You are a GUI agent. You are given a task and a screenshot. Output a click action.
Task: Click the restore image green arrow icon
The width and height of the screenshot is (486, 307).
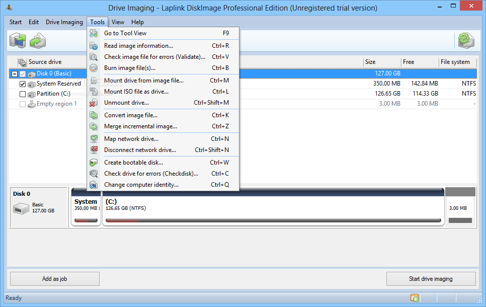click(x=38, y=41)
